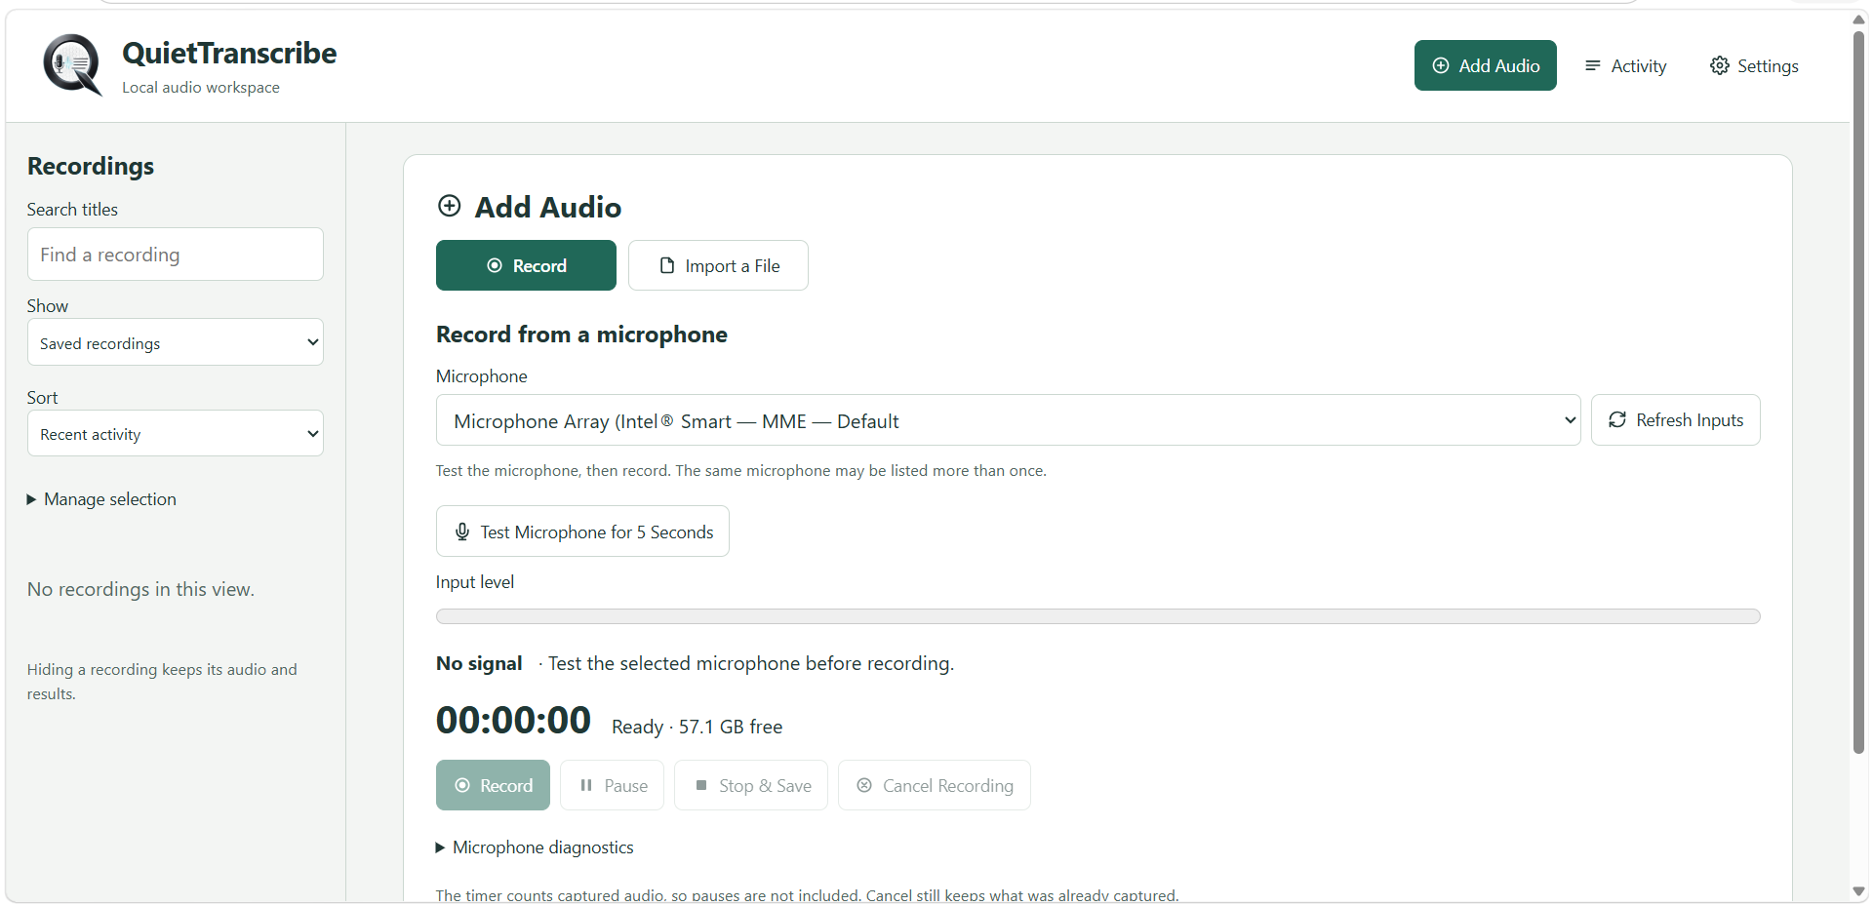The image size is (1873, 906).
Task: Click the Find a recording search field
Action: [x=176, y=255]
